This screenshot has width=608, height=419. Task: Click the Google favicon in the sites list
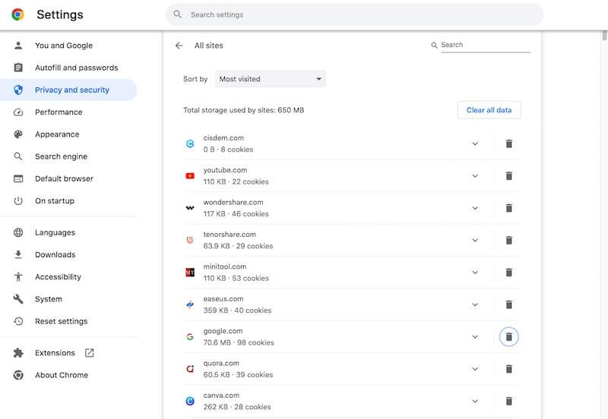click(x=190, y=337)
